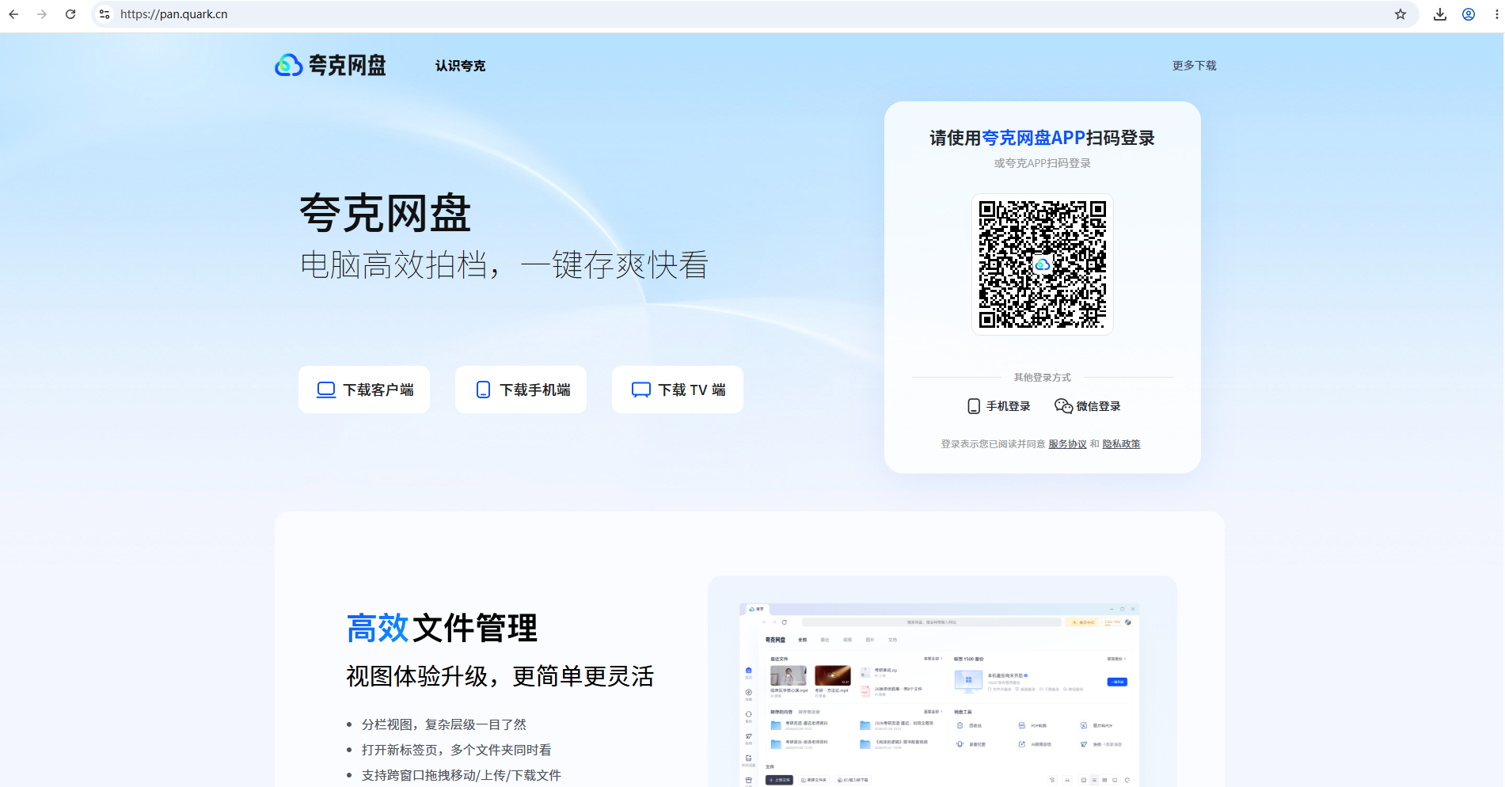
Task: Click the text 分栏视图，复杂层级一目了然
Action: [443, 724]
